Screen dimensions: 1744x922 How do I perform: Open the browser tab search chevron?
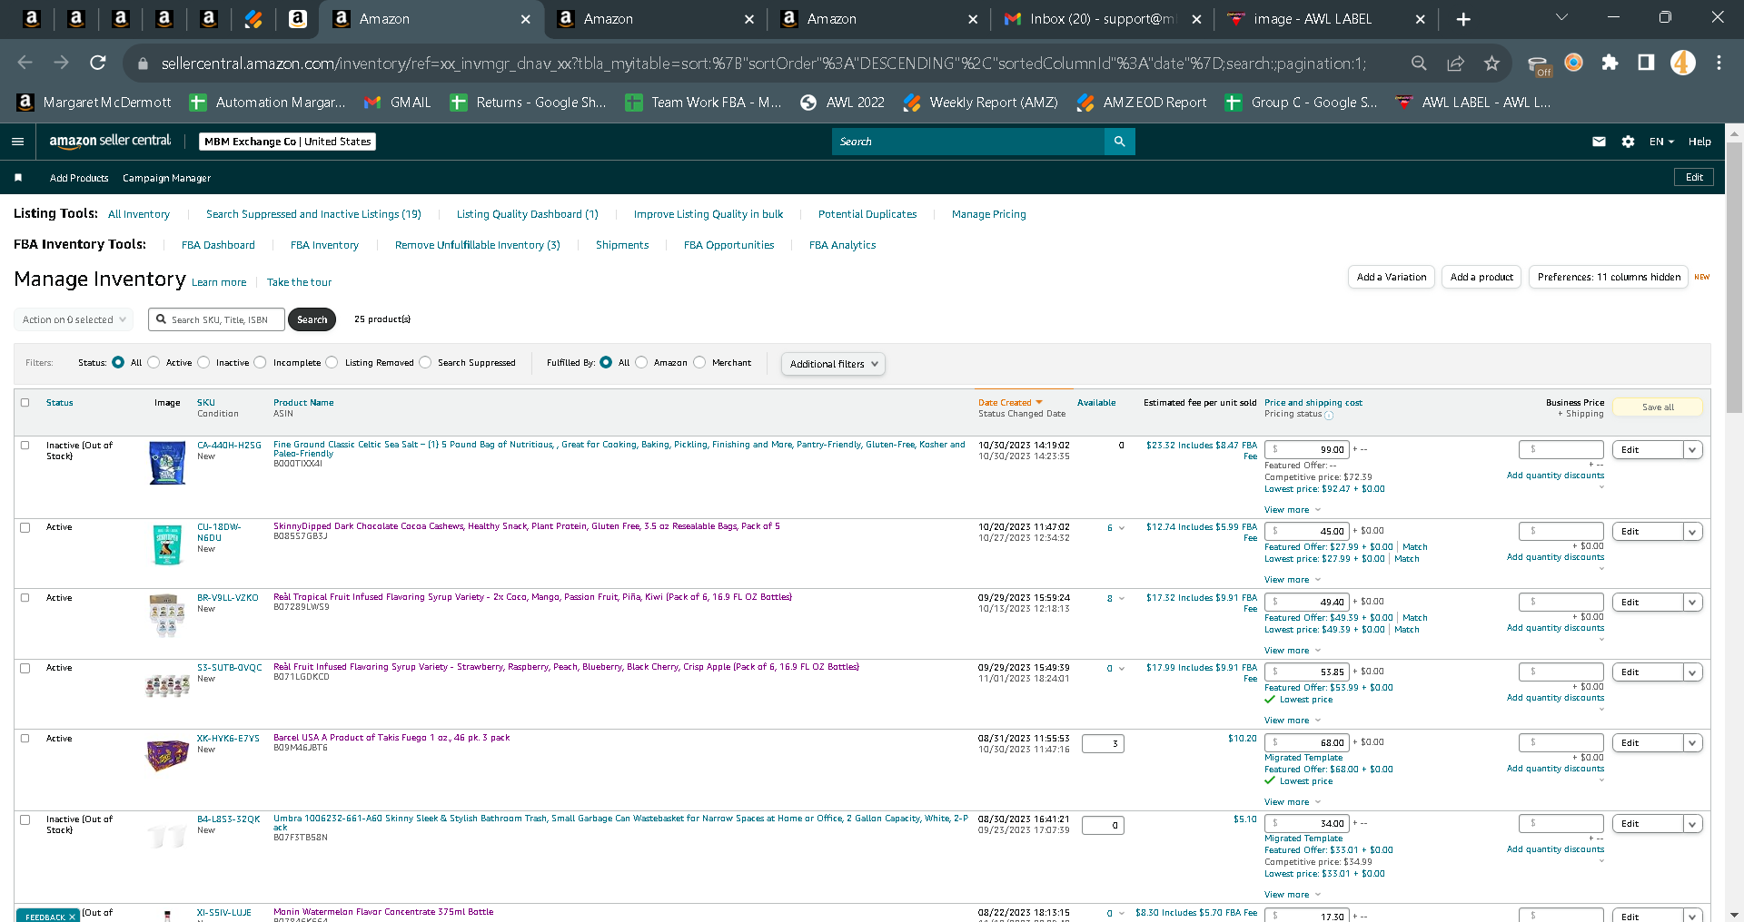(1561, 18)
